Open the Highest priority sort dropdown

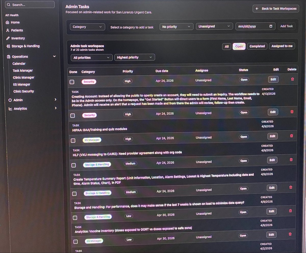click(134, 57)
